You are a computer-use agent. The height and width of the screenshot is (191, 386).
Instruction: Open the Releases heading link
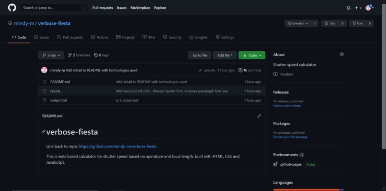click(x=281, y=92)
